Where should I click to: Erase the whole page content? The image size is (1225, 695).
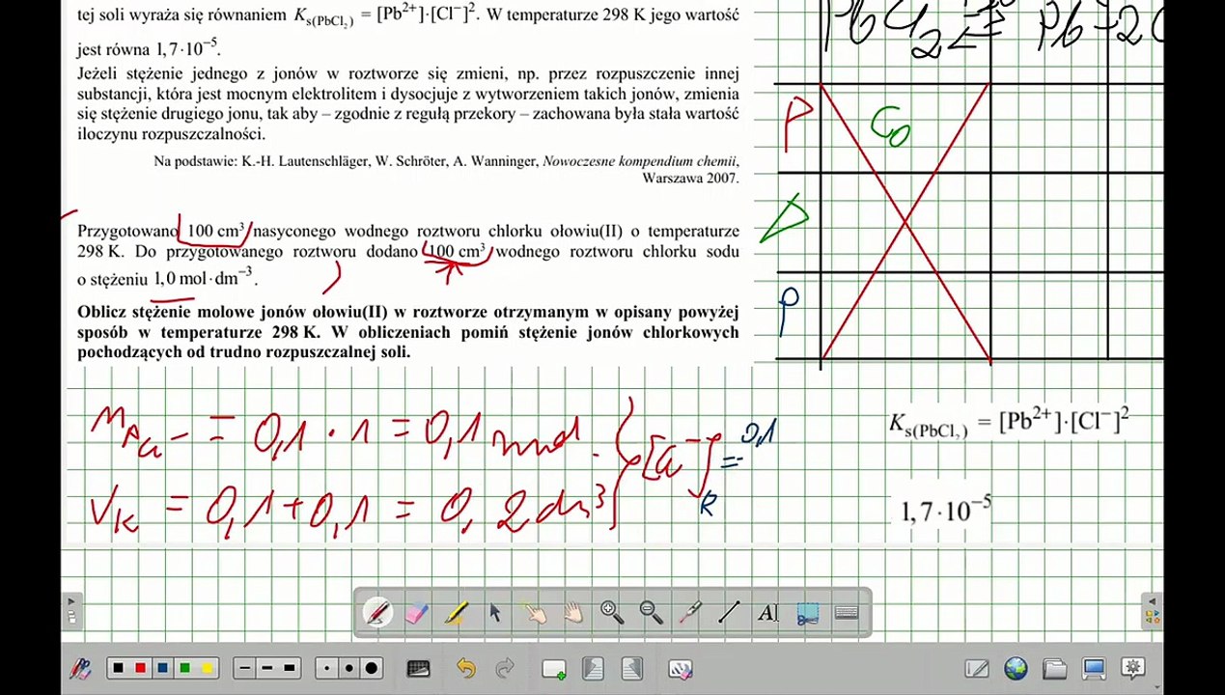coord(681,668)
